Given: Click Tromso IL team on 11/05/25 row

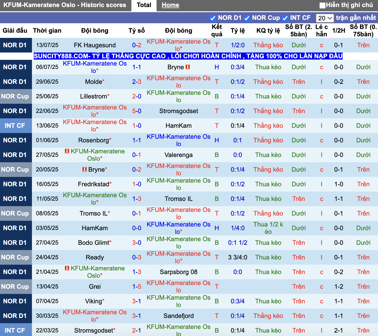Looking at the screenshot, I should [179, 199].
